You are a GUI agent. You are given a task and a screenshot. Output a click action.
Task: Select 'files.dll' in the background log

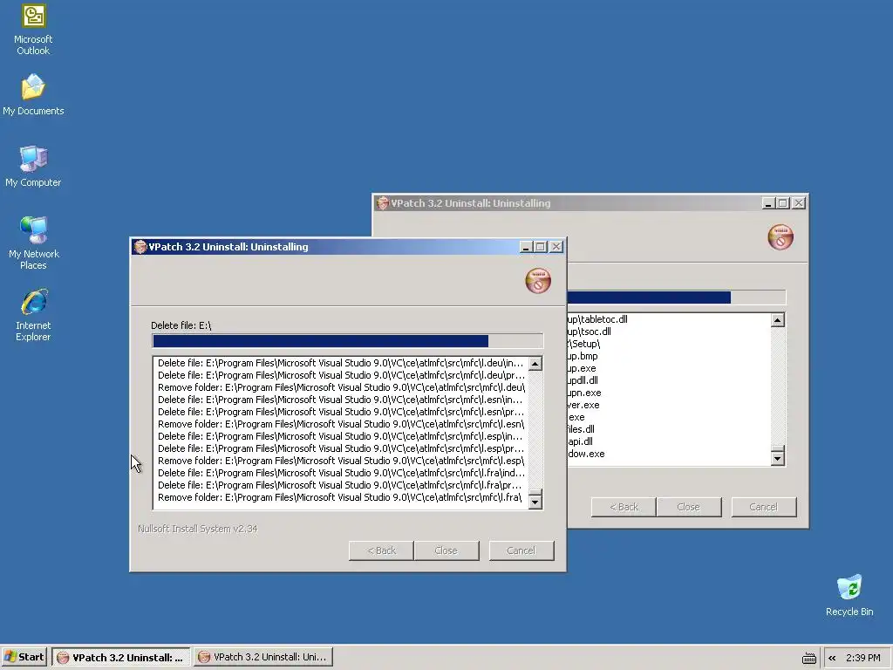[580, 429]
